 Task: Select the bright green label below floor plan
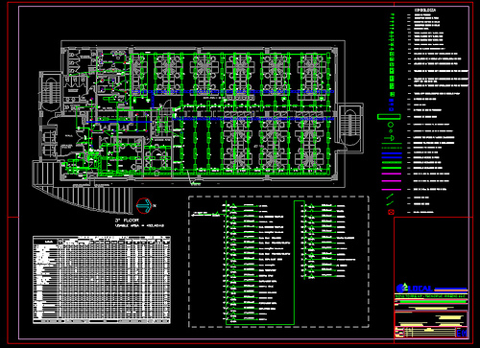click(196, 184)
